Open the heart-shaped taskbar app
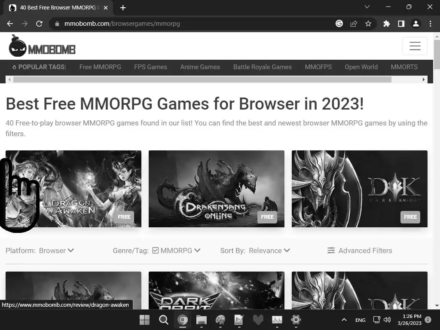This screenshot has width=440, height=330. [x=258, y=320]
